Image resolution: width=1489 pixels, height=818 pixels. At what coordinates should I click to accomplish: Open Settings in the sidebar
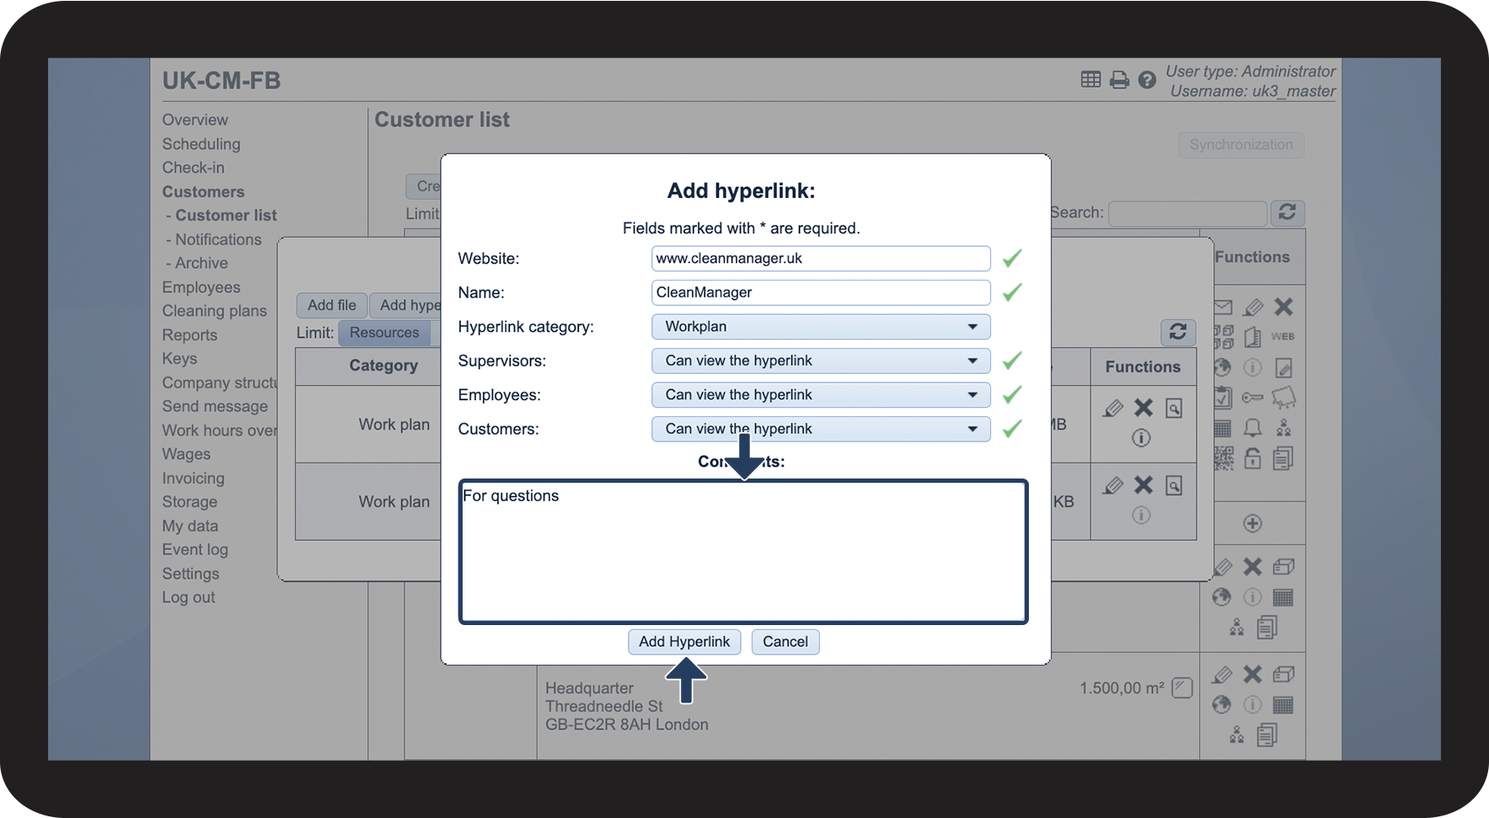[190, 574]
